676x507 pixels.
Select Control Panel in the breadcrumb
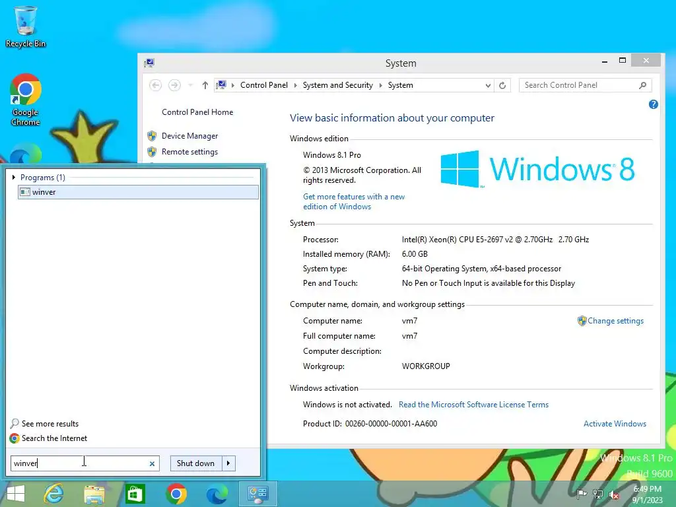tap(264, 85)
